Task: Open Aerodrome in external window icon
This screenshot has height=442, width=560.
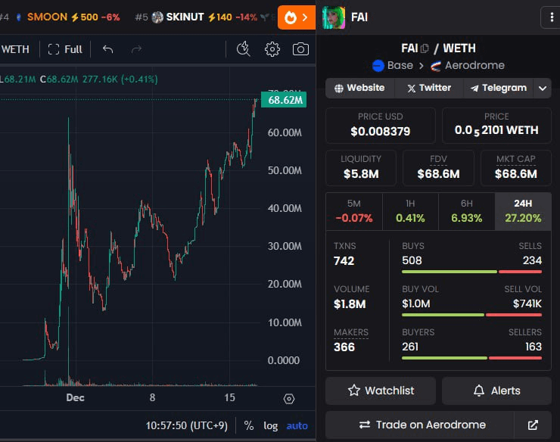Action: pos(533,425)
